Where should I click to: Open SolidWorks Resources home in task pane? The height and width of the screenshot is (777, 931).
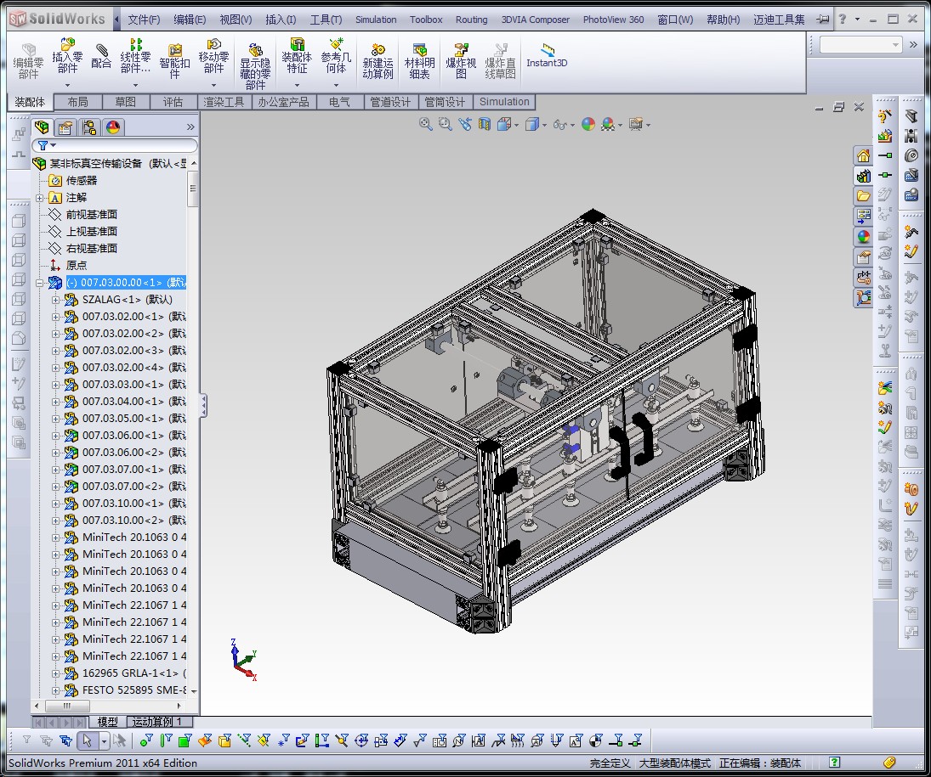[863, 156]
